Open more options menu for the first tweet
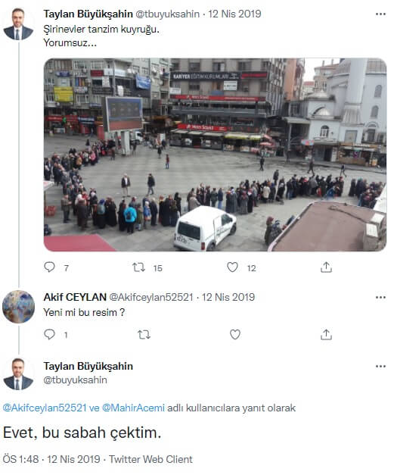 (380, 14)
